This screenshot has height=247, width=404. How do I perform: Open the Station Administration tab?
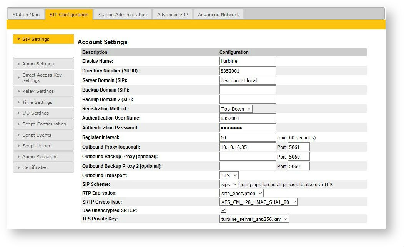point(122,15)
